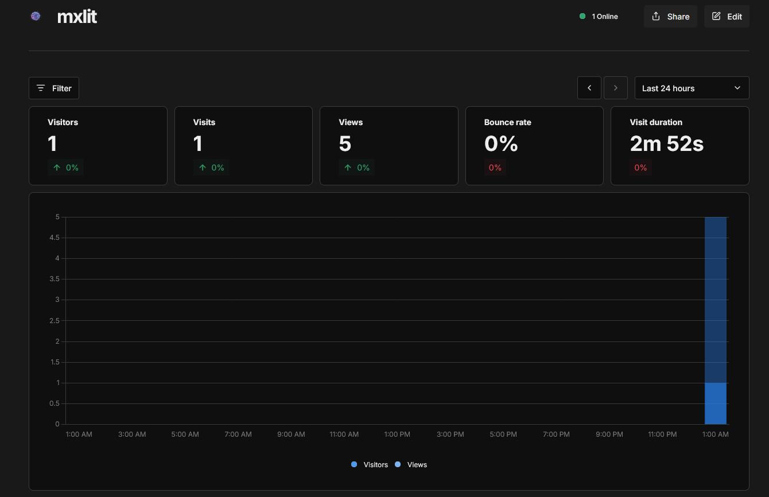
Task: Toggle the Views series in chart legend
Action: [x=417, y=465]
